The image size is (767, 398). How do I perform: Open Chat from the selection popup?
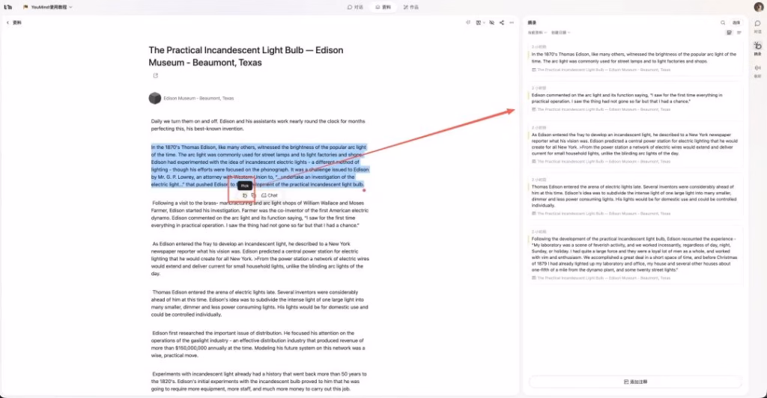269,195
